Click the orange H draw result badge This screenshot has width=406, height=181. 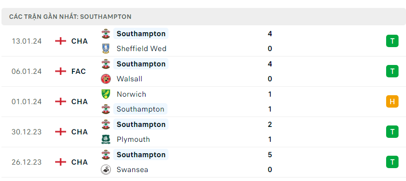pos(392,102)
